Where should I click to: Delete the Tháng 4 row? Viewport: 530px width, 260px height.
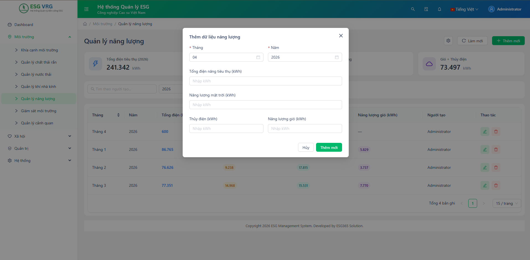(496, 132)
